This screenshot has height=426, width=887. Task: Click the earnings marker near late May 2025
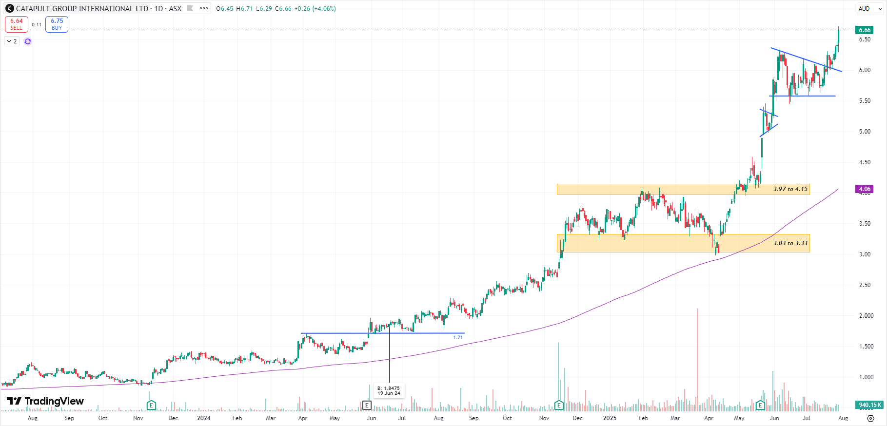tap(760, 405)
